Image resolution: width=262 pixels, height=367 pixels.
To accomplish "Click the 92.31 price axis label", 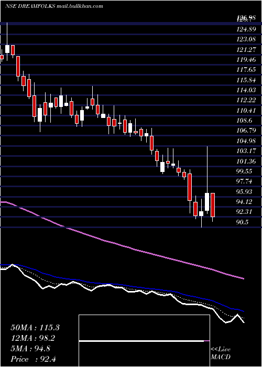I will pyautogui.click(x=245, y=212).
